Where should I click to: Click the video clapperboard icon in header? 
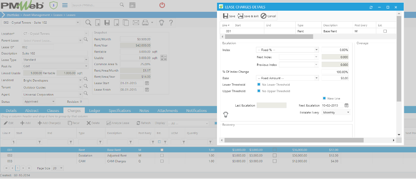click(132, 5)
